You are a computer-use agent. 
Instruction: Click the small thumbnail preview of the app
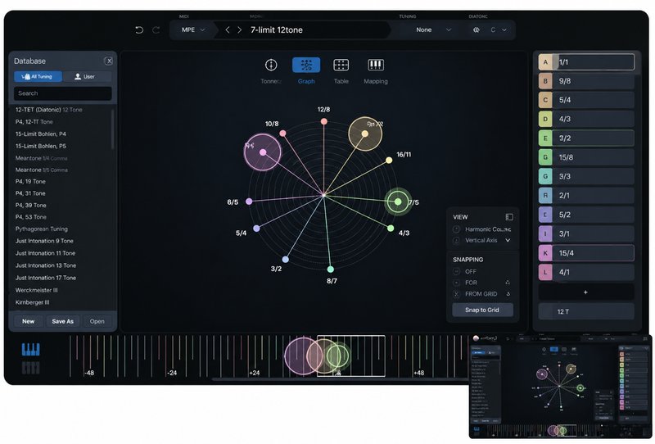[560, 386]
